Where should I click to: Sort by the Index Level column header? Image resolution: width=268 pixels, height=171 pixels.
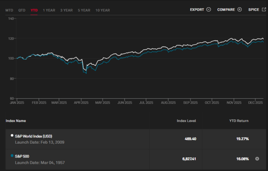click(186, 121)
